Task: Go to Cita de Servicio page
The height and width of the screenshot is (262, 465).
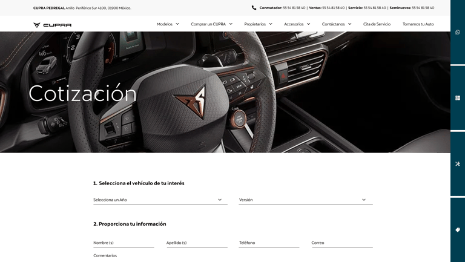Action: click(x=377, y=24)
